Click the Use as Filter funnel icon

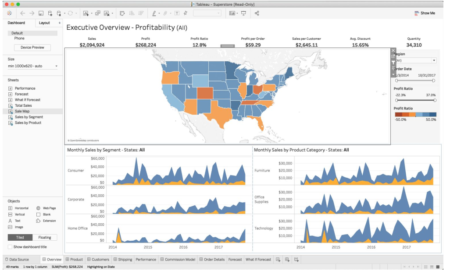pos(393,63)
